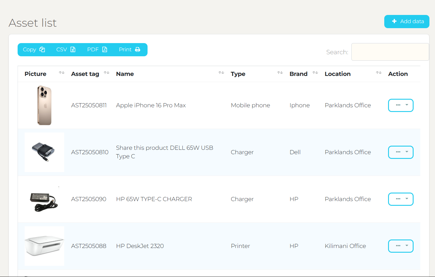
Task: Sort by the Name column arrows
Action: [x=221, y=73]
